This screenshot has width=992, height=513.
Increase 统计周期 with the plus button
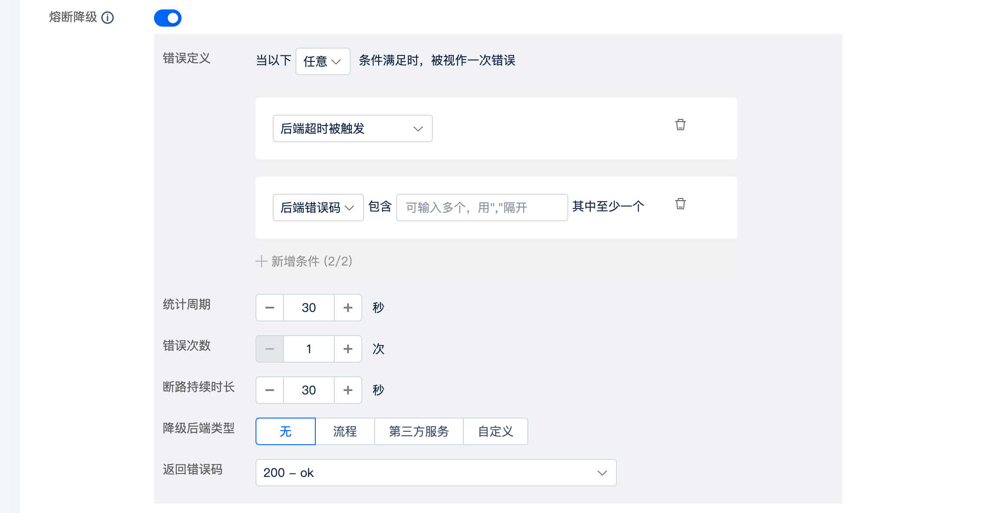pyautogui.click(x=348, y=308)
